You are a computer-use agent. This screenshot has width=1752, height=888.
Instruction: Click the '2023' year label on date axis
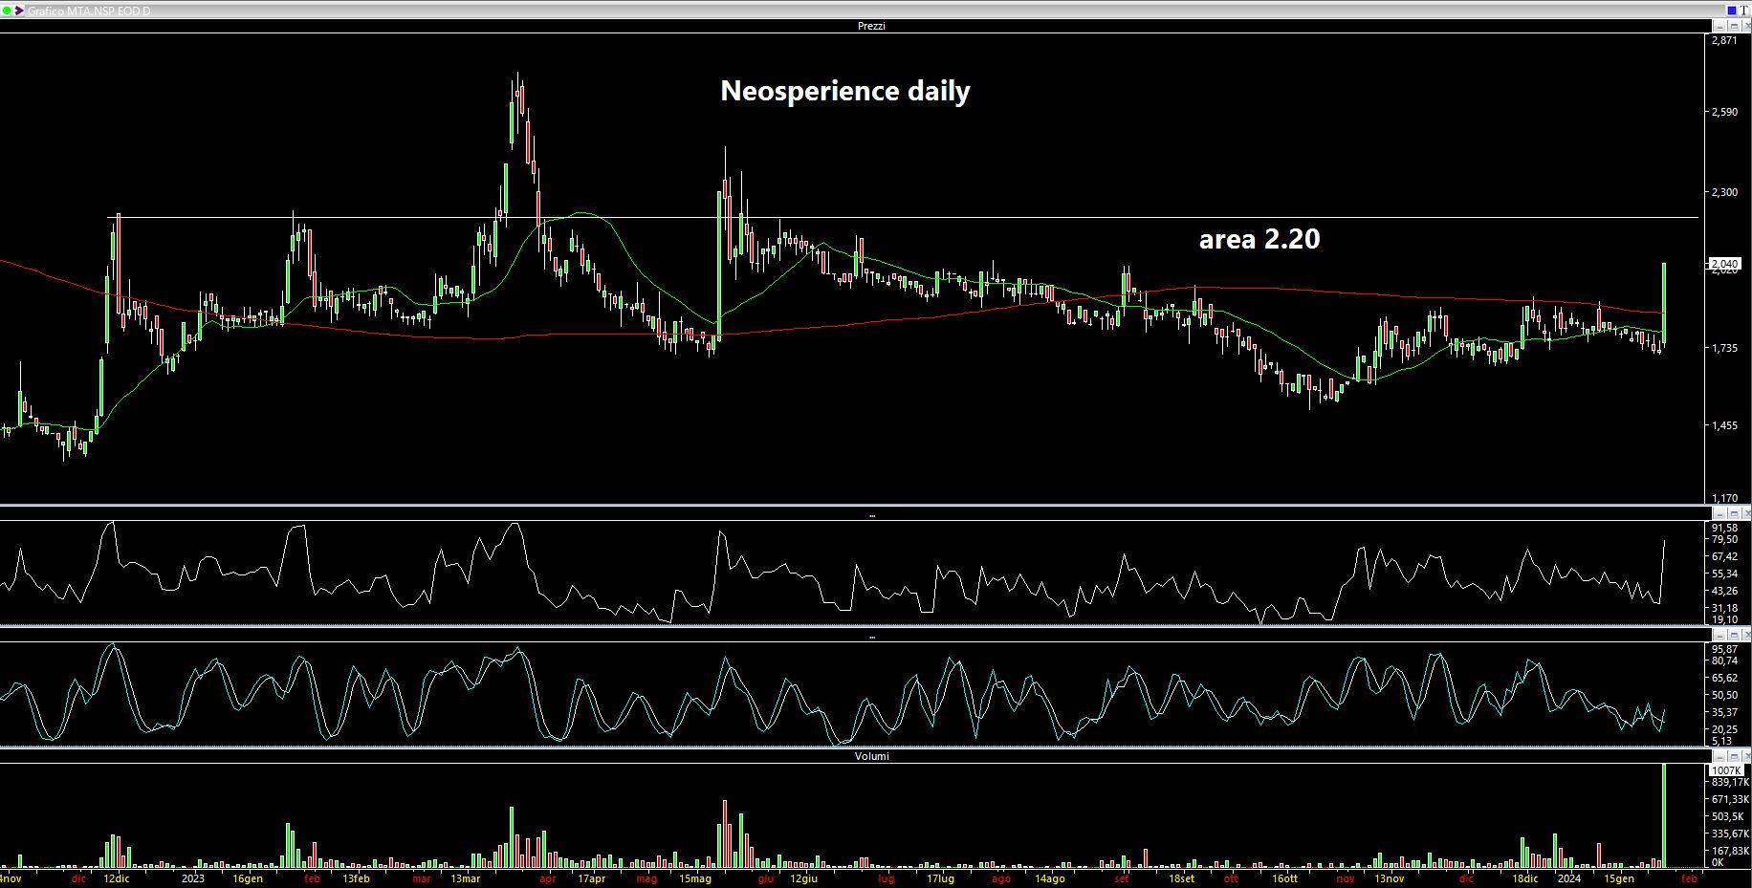[193, 878]
